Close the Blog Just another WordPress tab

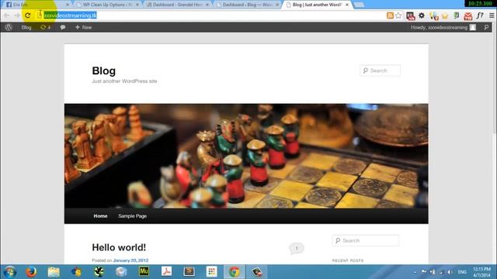347,5
